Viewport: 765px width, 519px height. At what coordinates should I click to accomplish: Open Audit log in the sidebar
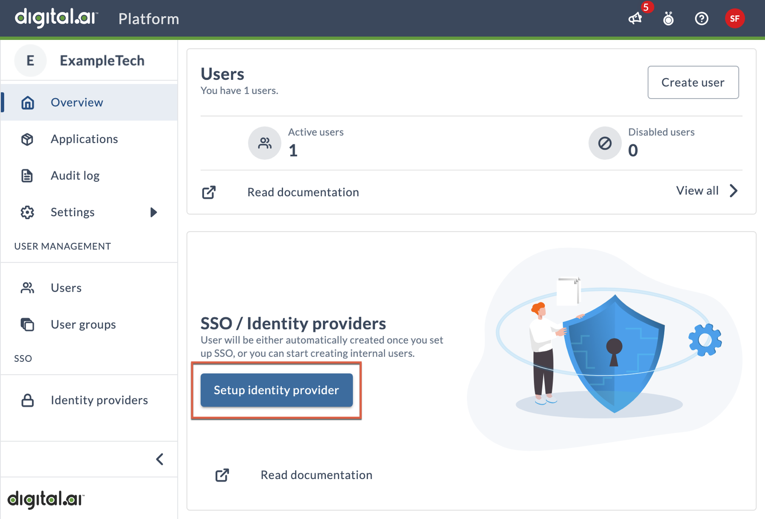point(89,175)
